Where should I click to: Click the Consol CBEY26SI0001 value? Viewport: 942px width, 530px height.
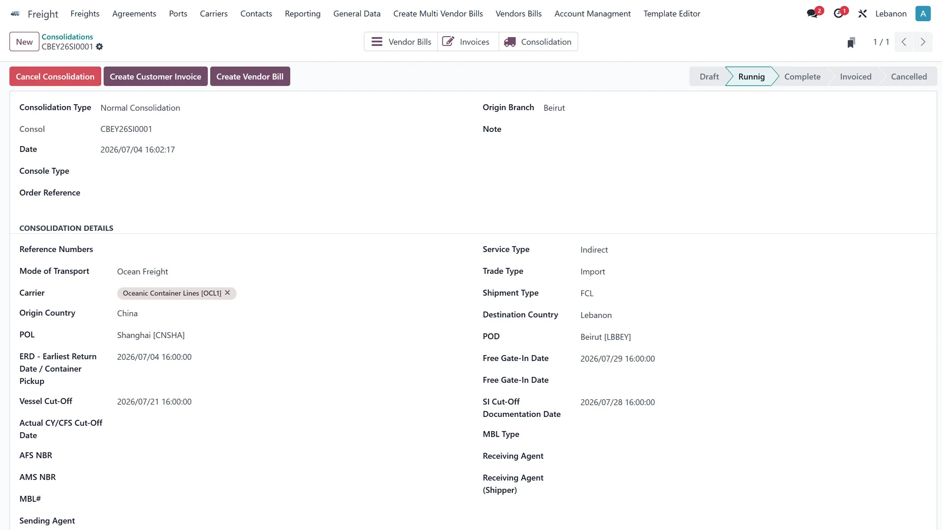pyautogui.click(x=126, y=129)
